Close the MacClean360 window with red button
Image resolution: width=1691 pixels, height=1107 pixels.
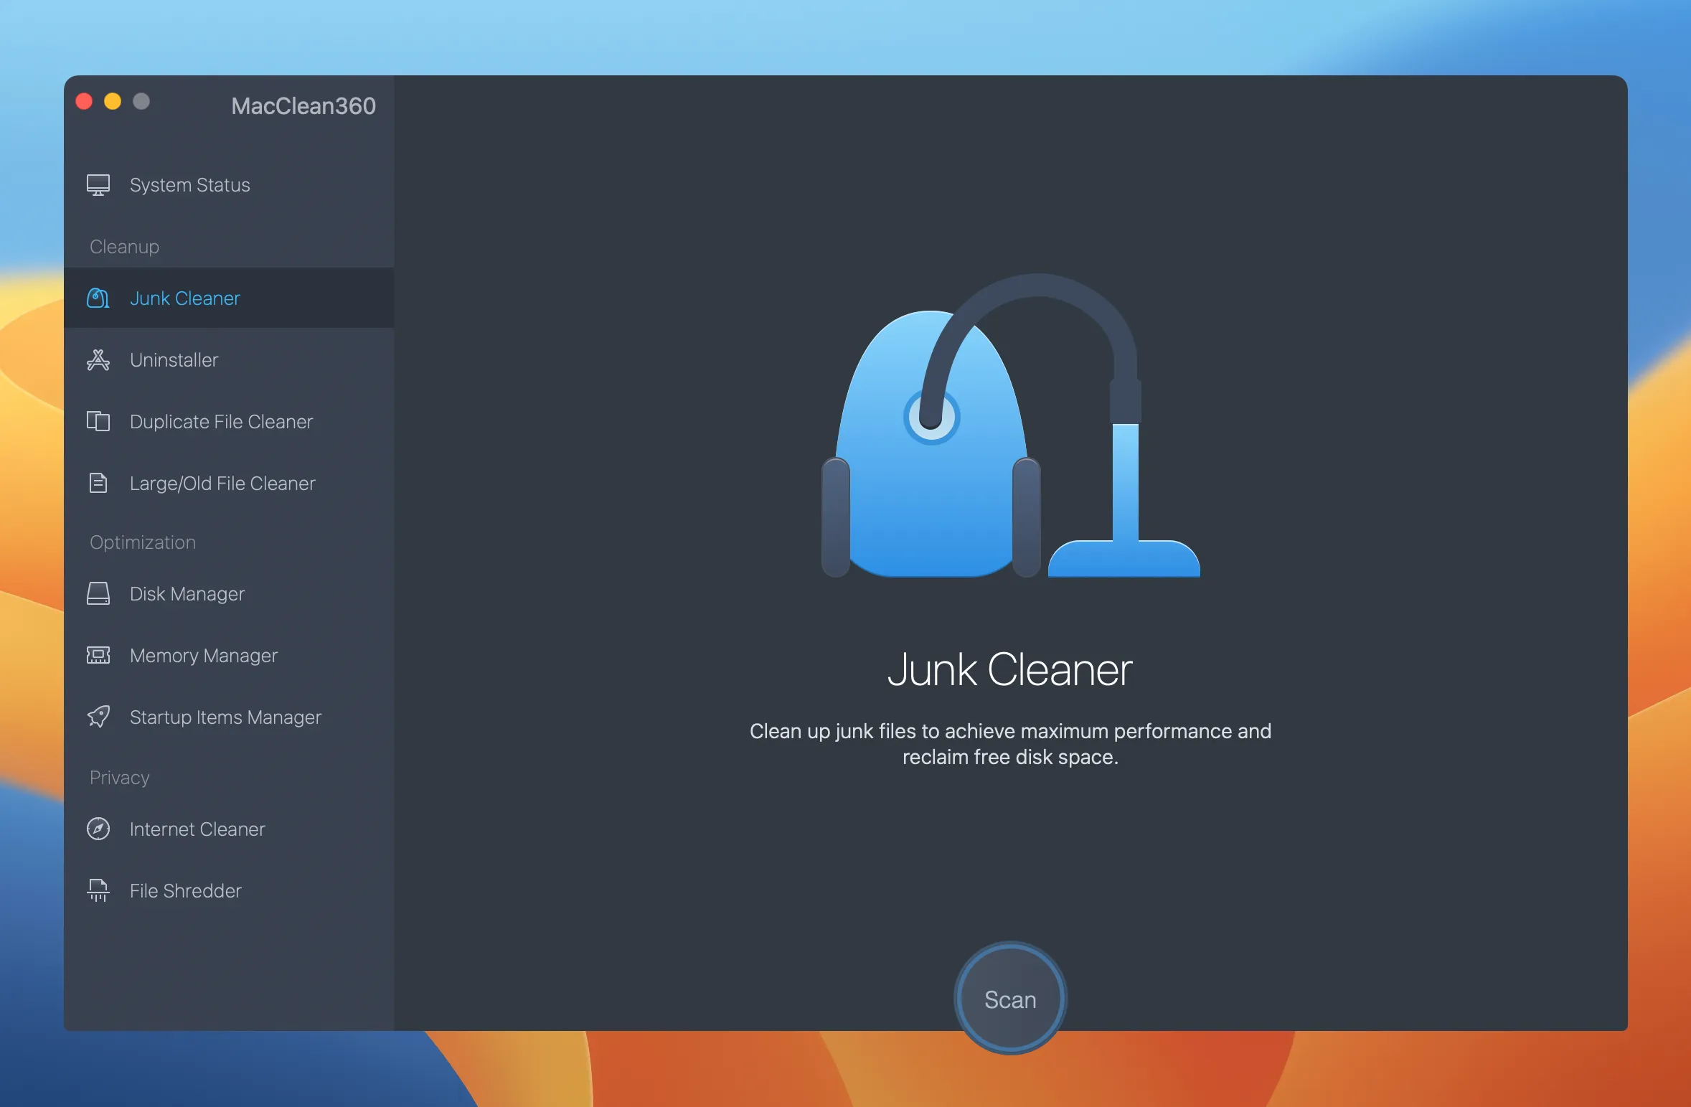84,102
